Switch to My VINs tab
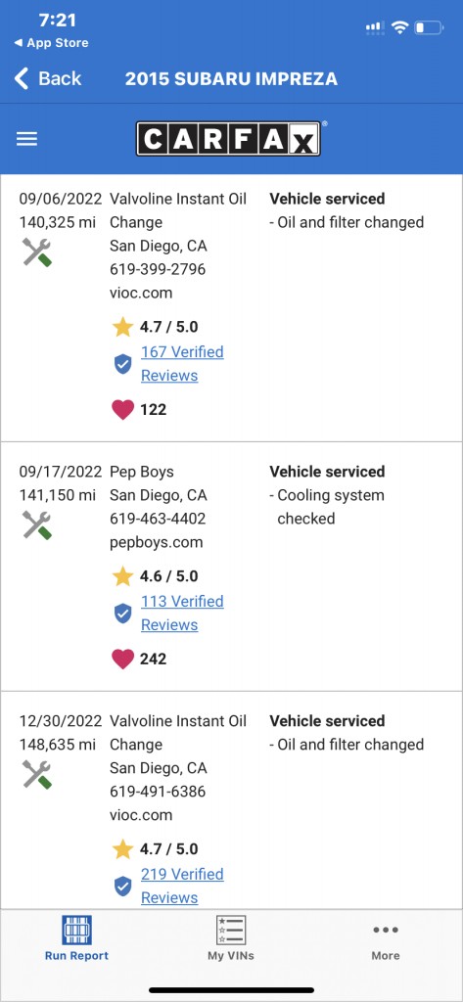 click(231, 938)
